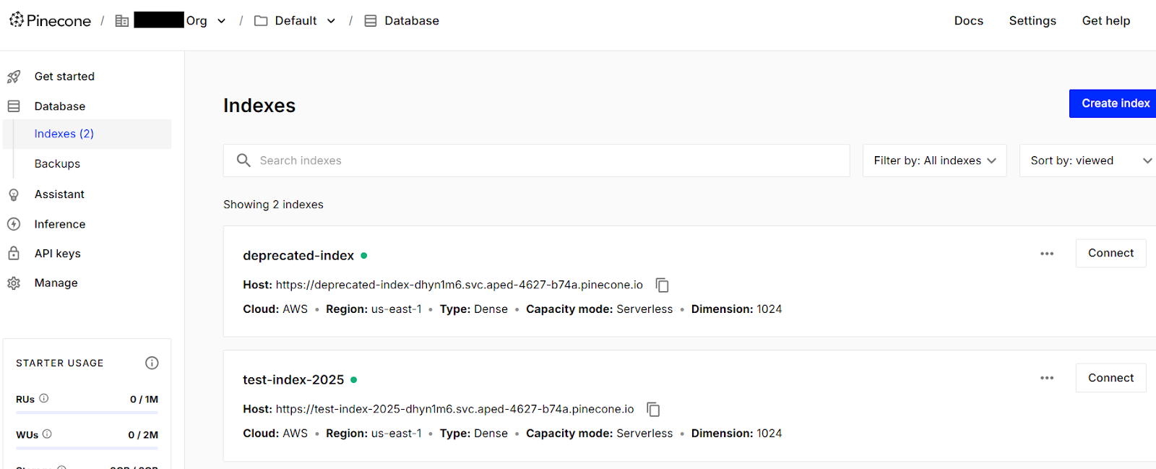The height and width of the screenshot is (469, 1156).
Task: Connect to the deprecated-index
Action: pyautogui.click(x=1110, y=254)
